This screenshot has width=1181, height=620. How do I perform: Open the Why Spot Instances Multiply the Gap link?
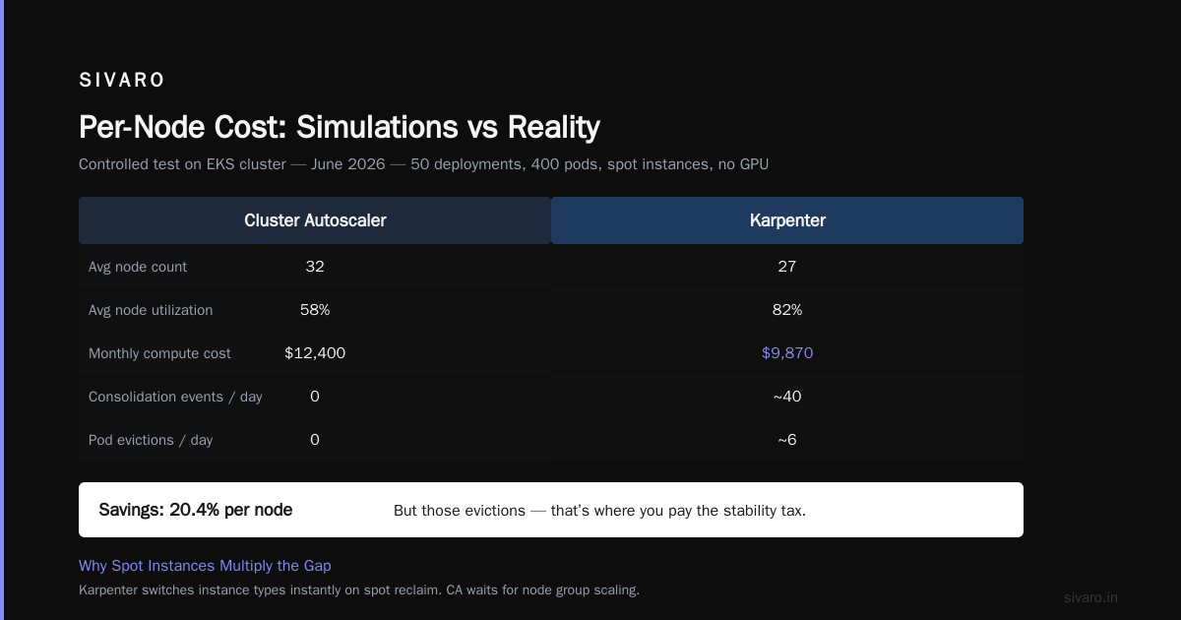pyautogui.click(x=205, y=566)
